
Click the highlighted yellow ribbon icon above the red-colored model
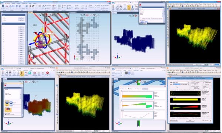(x=22, y=73)
